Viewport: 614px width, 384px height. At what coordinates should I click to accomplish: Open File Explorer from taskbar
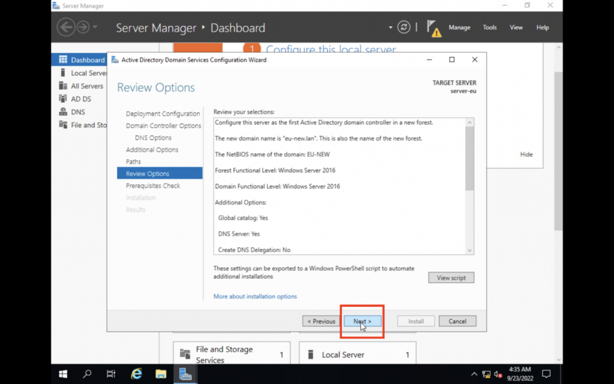tap(161, 374)
